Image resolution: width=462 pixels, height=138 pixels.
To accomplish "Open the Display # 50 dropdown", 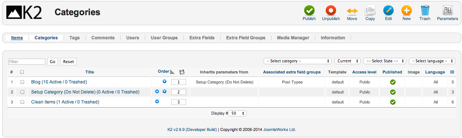I will tap(237, 114).
